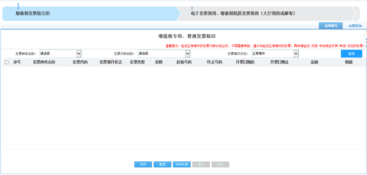The width and height of the screenshot is (367, 175).
Task: Toggle the select-all checkbox in the table header
Action: [7, 62]
